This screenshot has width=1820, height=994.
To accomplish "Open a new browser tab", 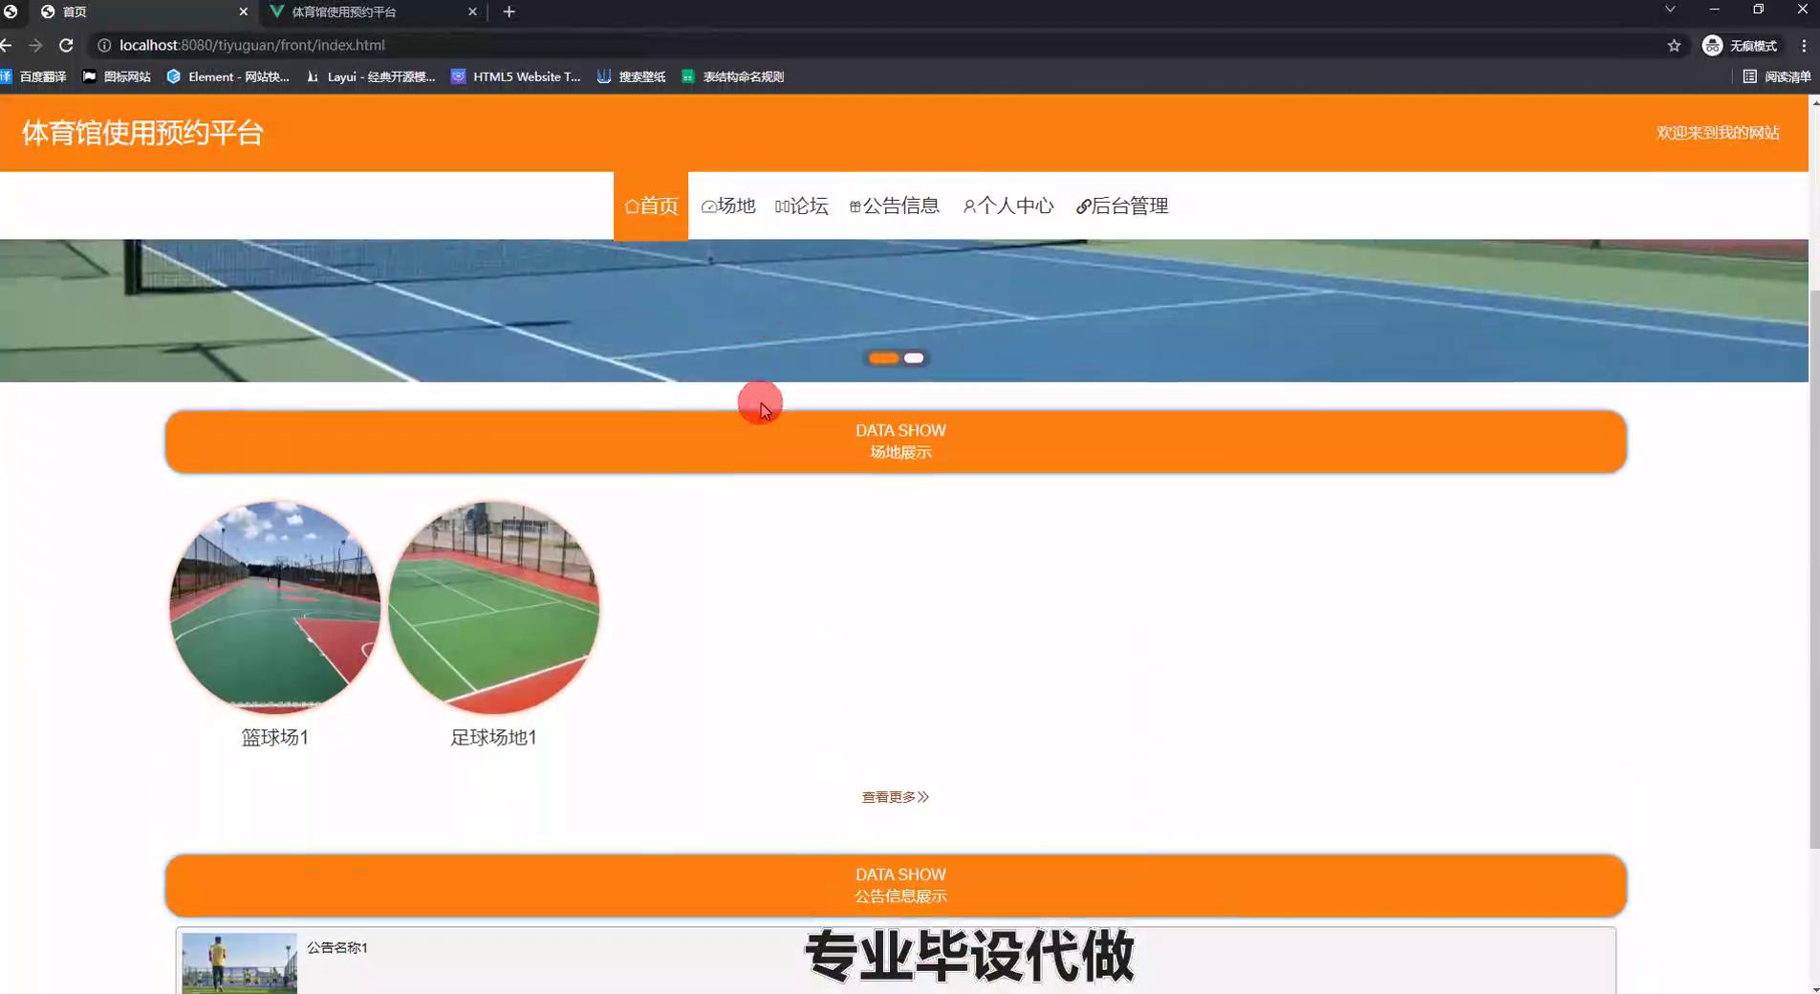I will pos(509,11).
